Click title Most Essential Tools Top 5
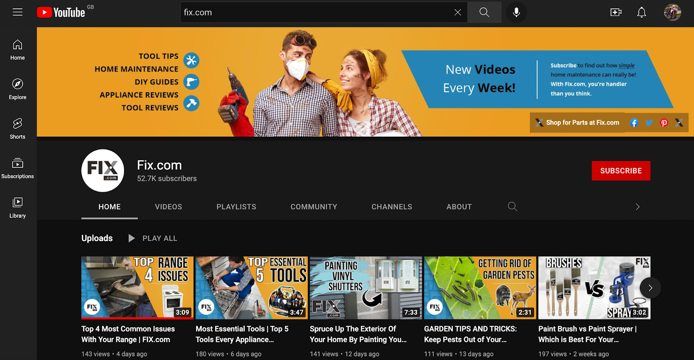The width and height of the screenshot is (694, 360). (x=242, y=334)
